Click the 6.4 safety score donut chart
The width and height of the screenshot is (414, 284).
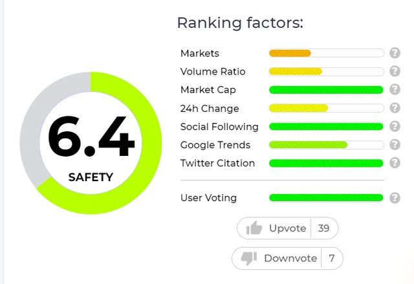(x=91, y=143)
